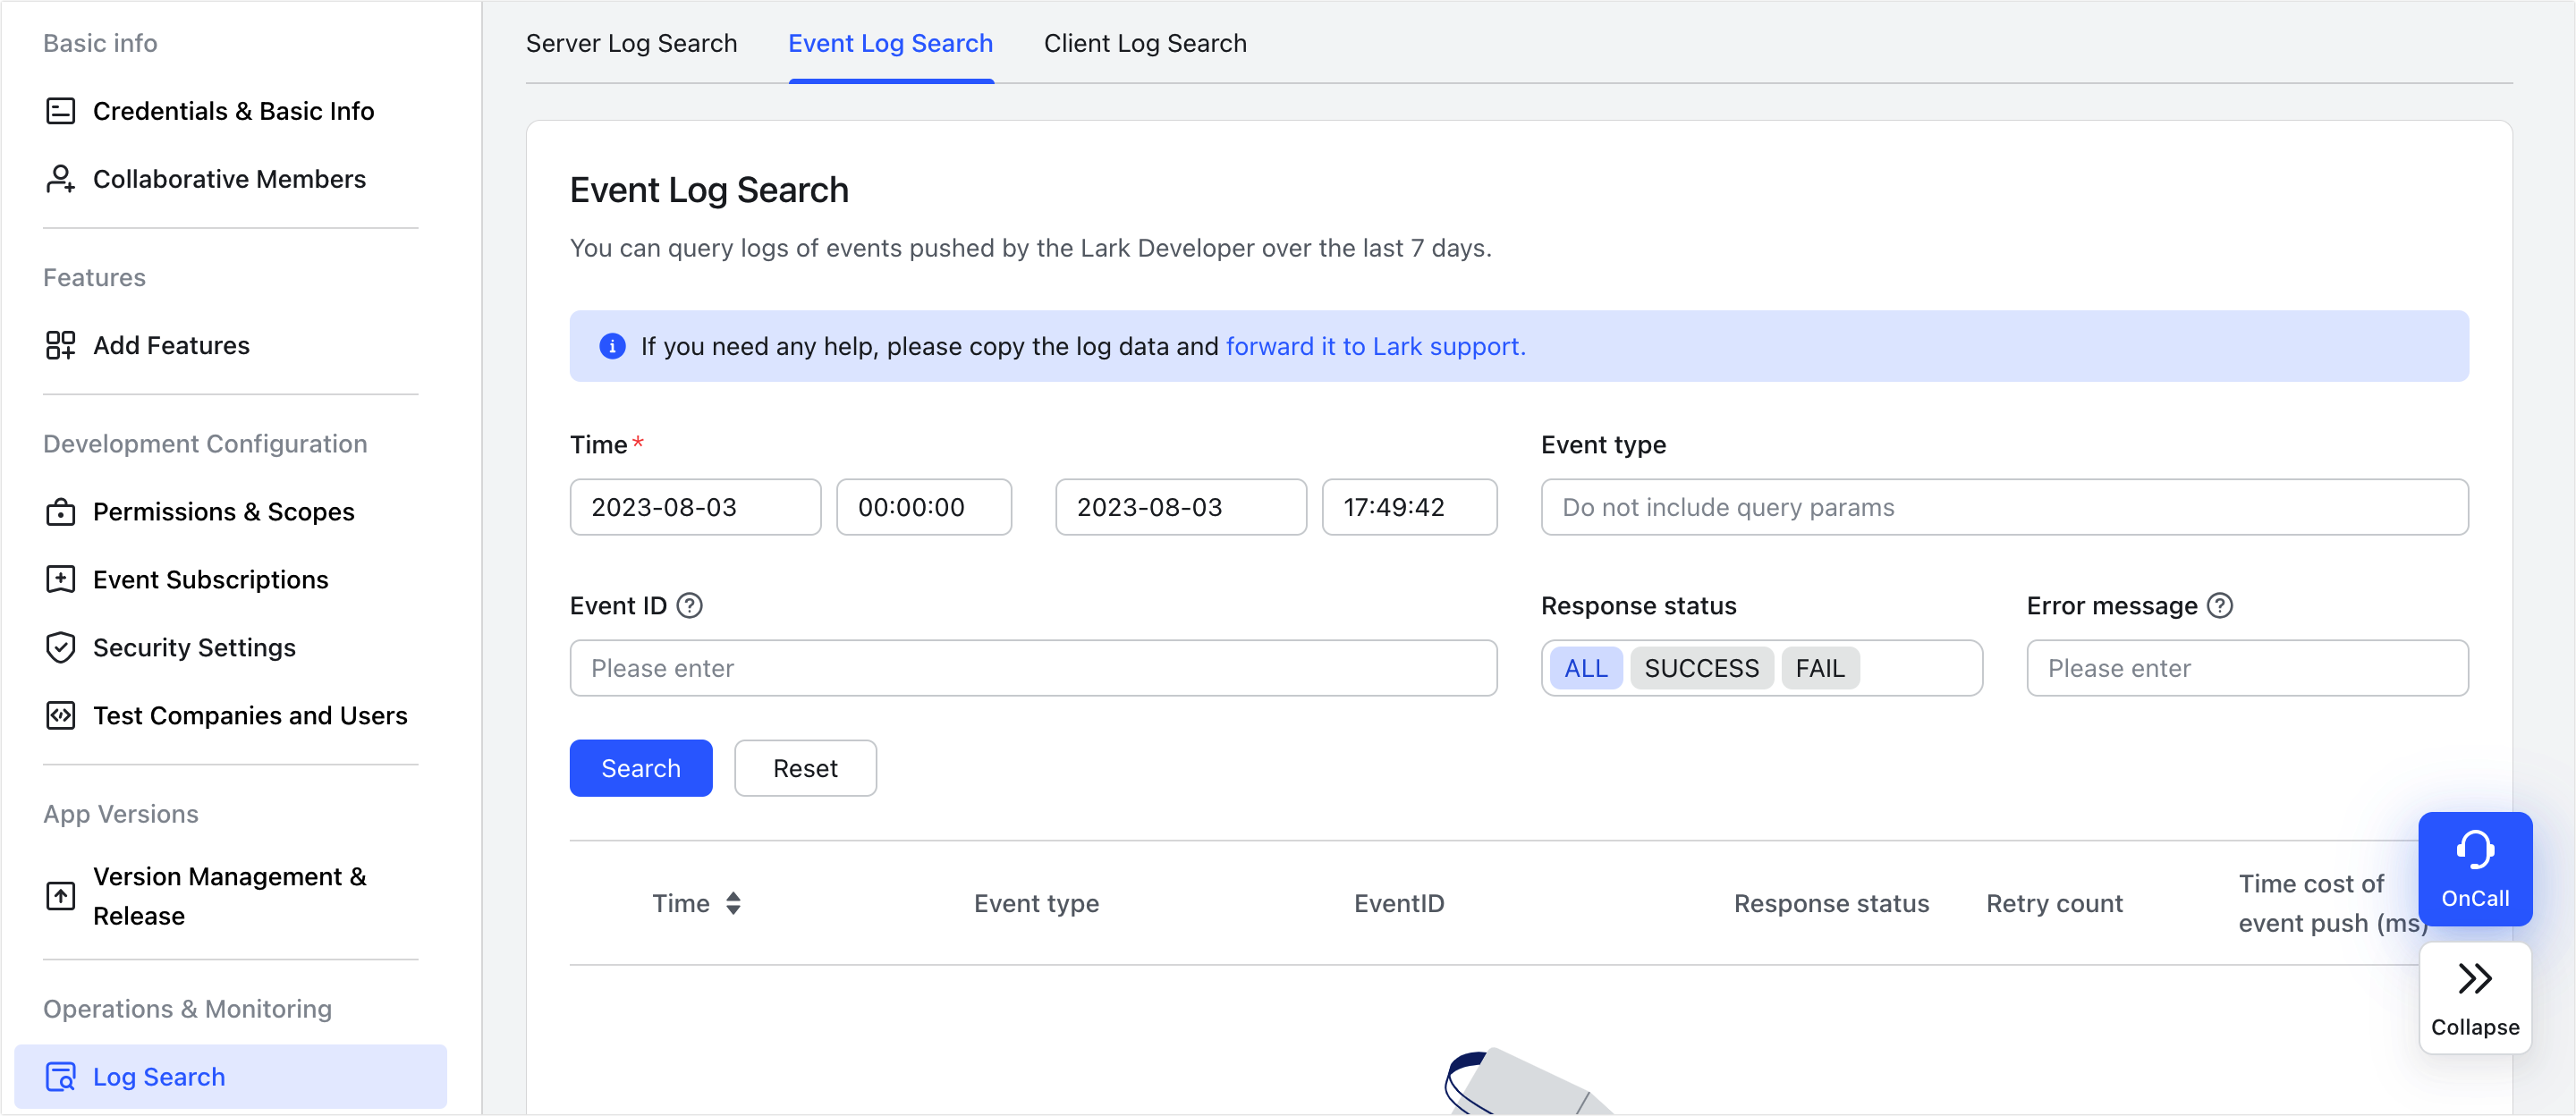
Task: Click the Error message help question icon
Action: coord(2220,606)
